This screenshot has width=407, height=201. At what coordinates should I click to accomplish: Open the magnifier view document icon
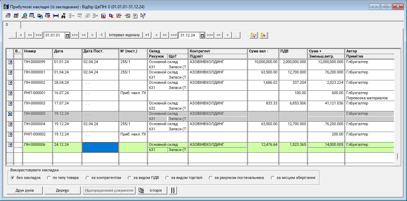(x=24, y=16)
